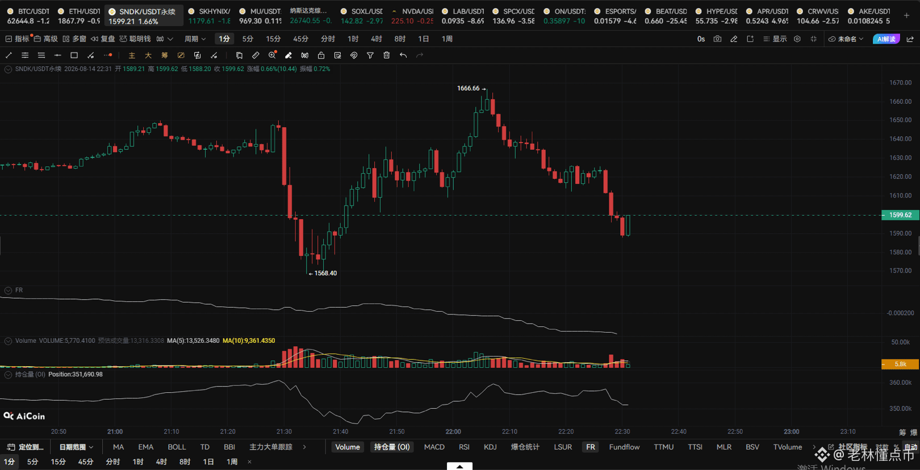
Task: Open the 日期范围 date range dropdown
Action: 77,447
